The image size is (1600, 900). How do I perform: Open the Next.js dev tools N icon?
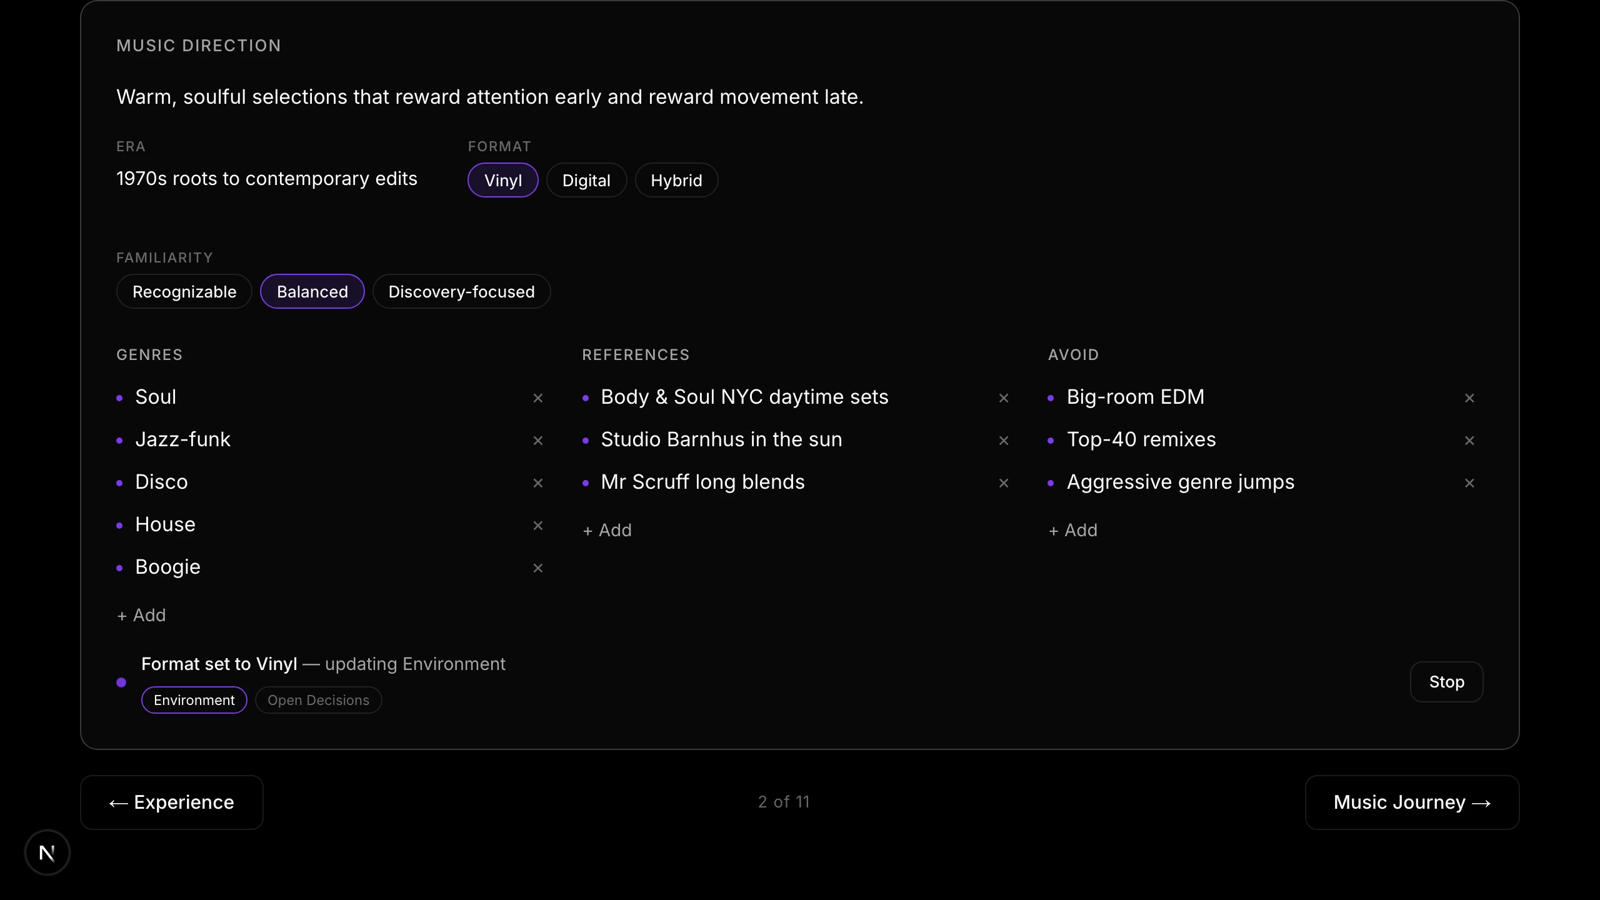click(47, 852)
